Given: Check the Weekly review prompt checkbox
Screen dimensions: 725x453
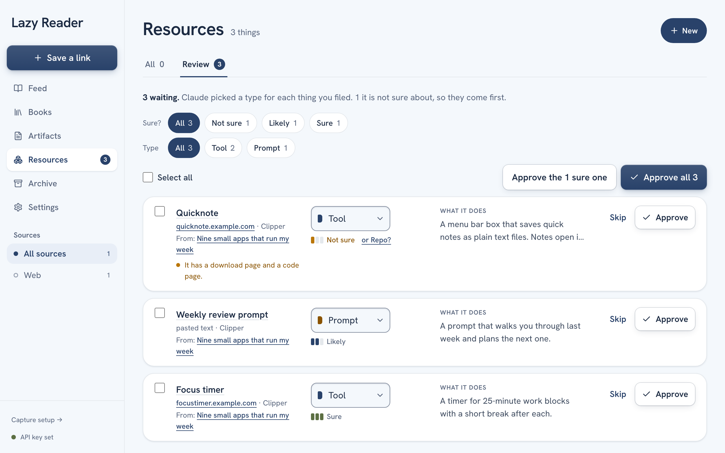Looking at the screenshot, I should click(160, 313).
